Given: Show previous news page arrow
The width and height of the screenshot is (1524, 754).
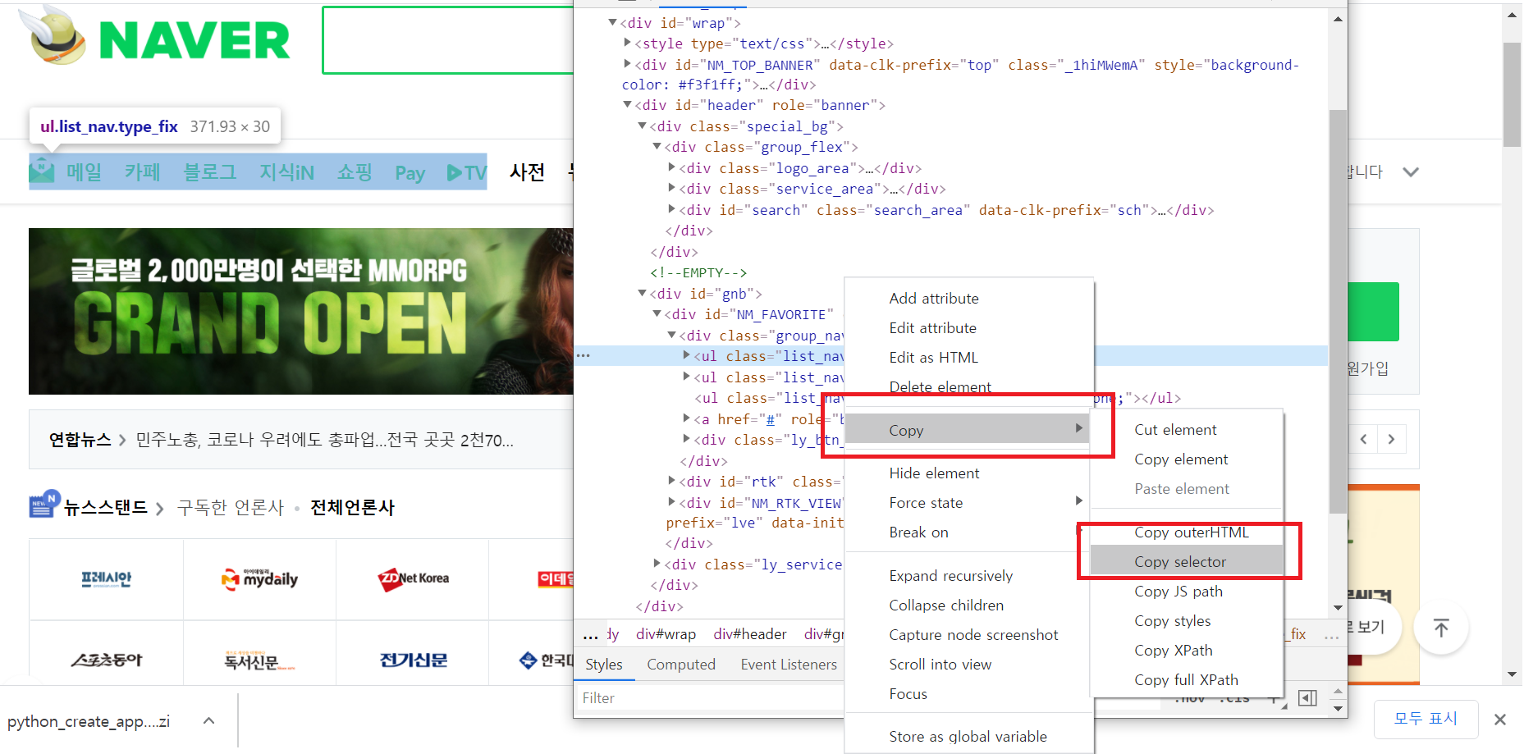Looking at the screenshot, I should 1363,439.
